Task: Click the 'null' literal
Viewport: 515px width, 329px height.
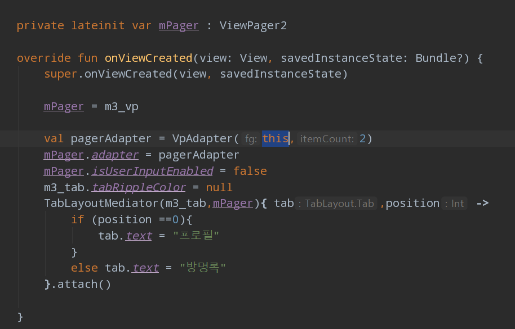Action: point(219,187)
